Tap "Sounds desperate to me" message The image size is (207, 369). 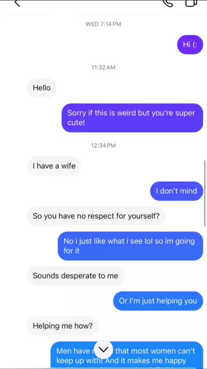coord(75,276)
